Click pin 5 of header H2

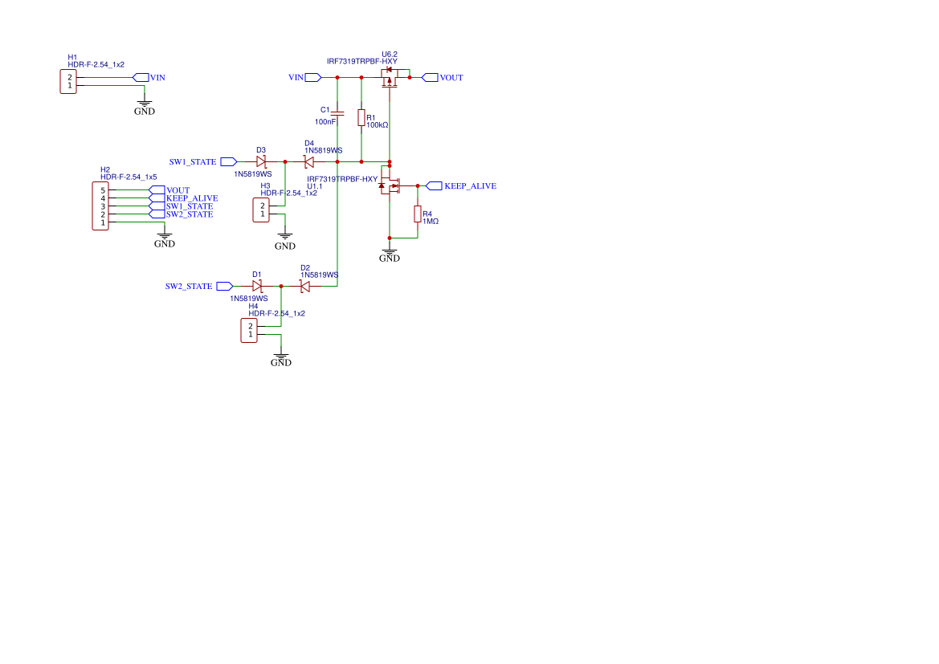click(x=103, y=190)
